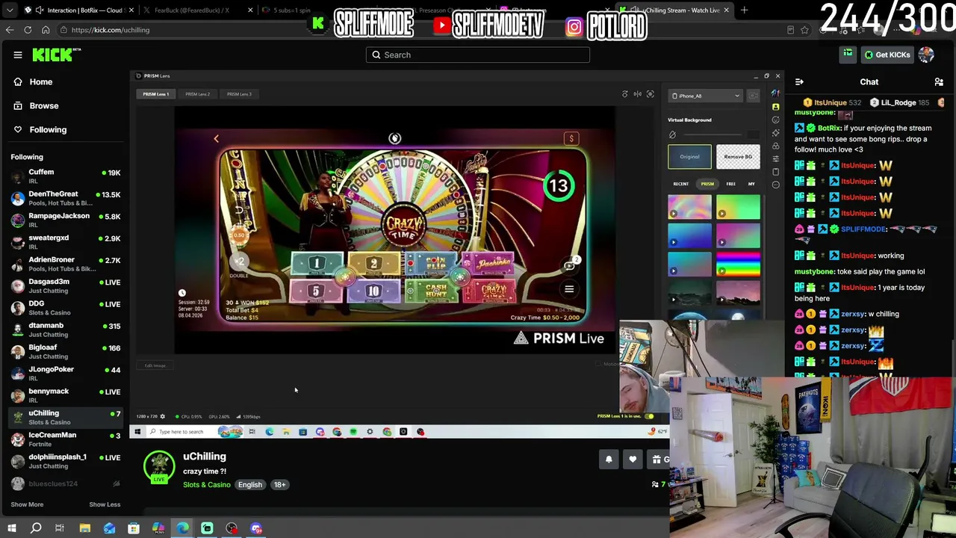956x538 pixels.
Task: Click the flip horizontal icon in PRISM Lens
Action: pos(637,94)
